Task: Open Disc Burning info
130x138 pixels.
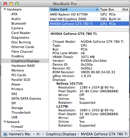Action: (21, 42)
